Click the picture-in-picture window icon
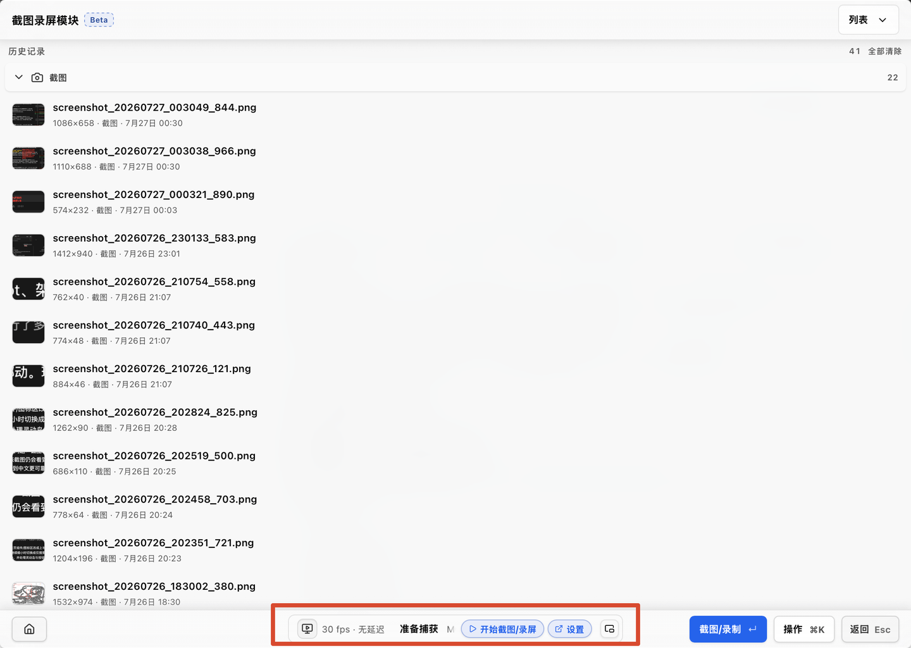 point(609,629)
